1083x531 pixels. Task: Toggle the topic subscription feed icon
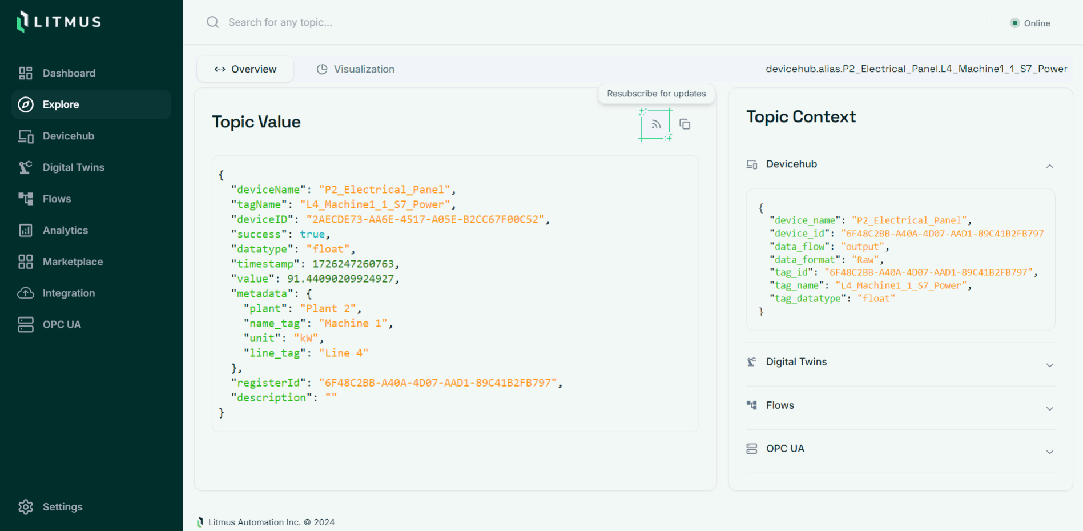pos(655,124)
